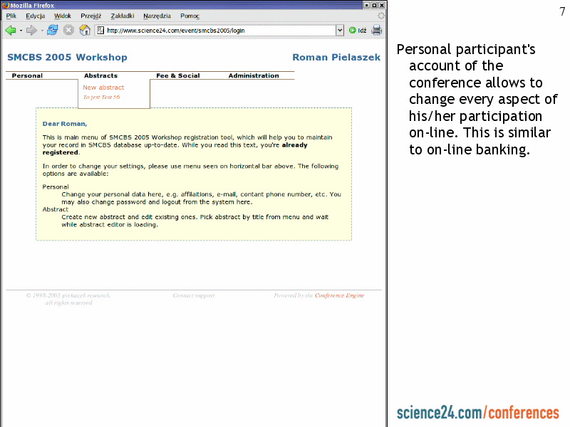Viewport: 570px width, 427px height.
Task: Expand the URL bar history dropdown
Action: tap(340, 30)
